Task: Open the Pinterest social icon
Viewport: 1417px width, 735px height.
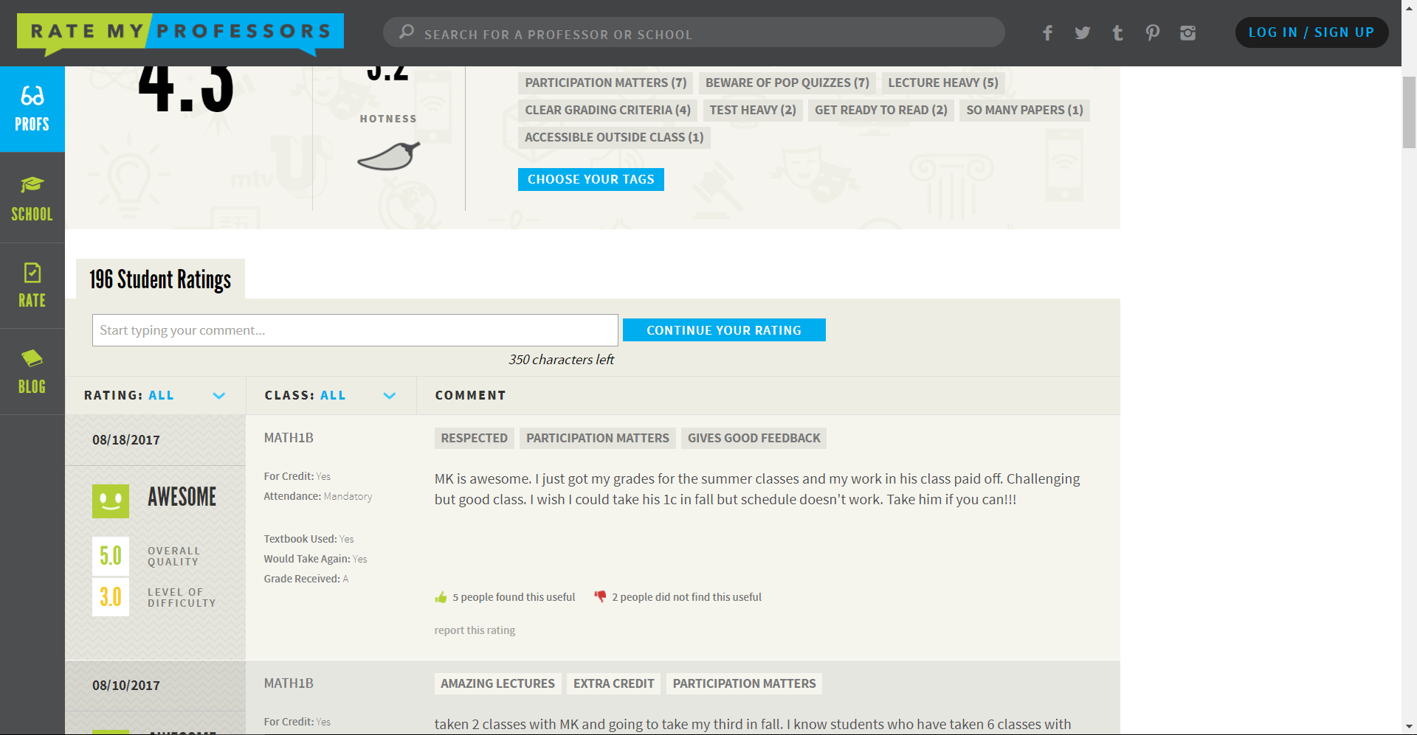Action: [1152, 32]
